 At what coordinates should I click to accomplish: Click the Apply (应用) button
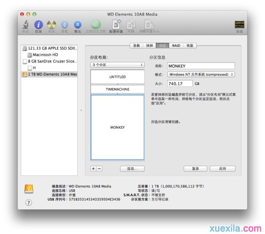[x=223, y=168]
